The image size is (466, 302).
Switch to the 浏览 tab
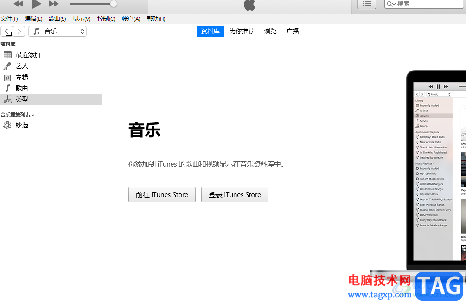click(270, 31)
